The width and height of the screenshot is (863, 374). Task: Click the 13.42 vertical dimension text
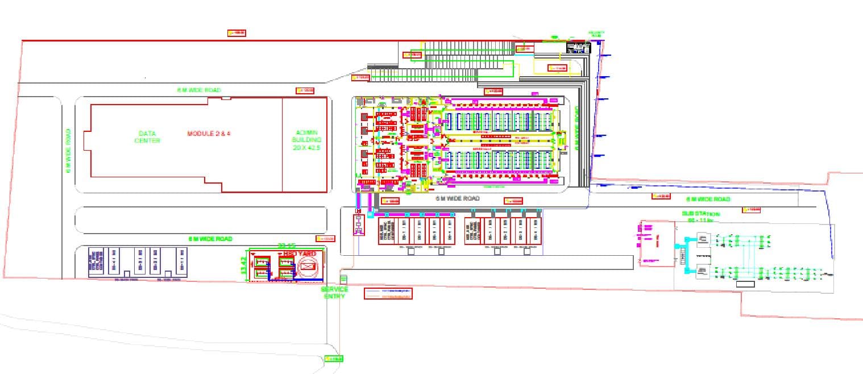[244, 266]
